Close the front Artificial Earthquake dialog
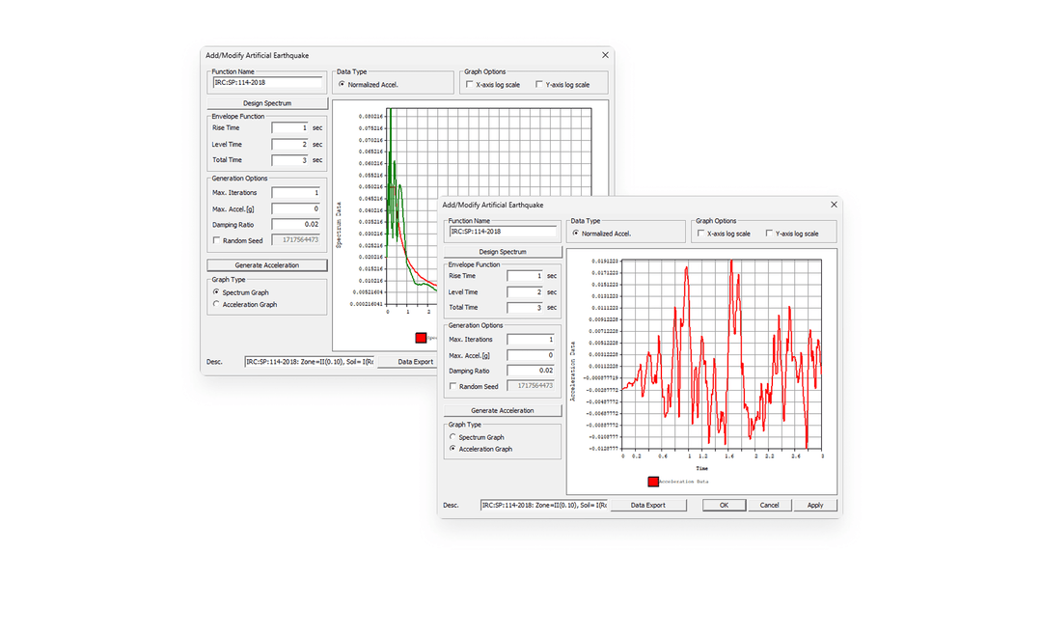This screenshot has width=1042, height=635. click(834, 205)
